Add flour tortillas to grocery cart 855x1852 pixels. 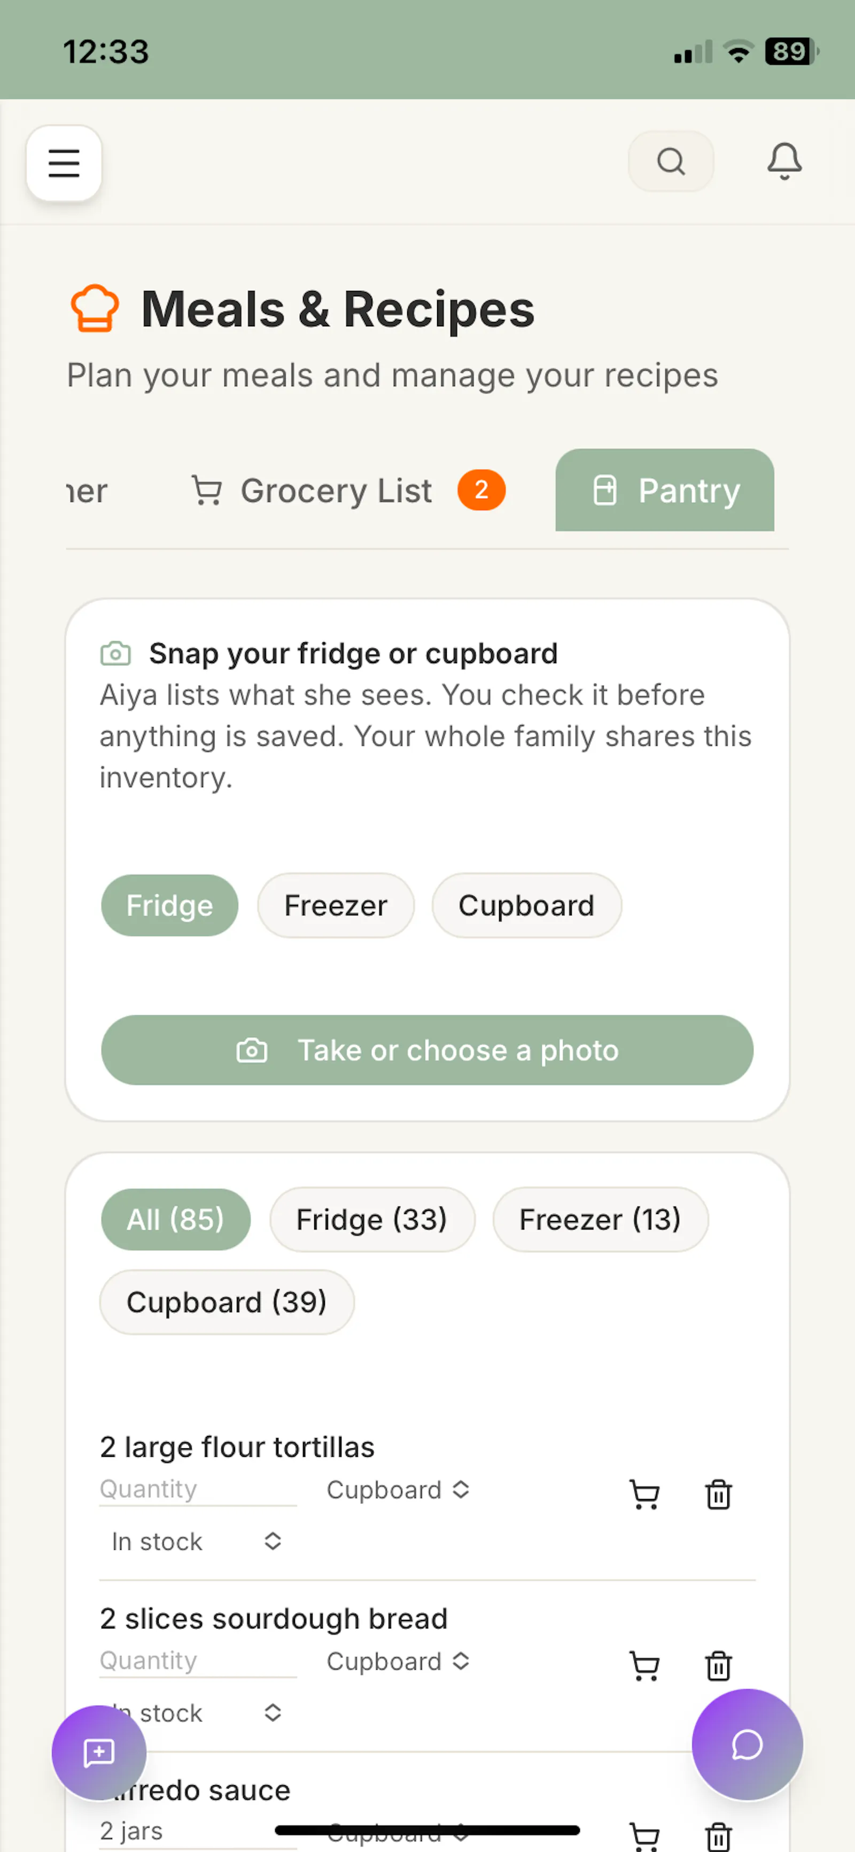click(644, 1495)
